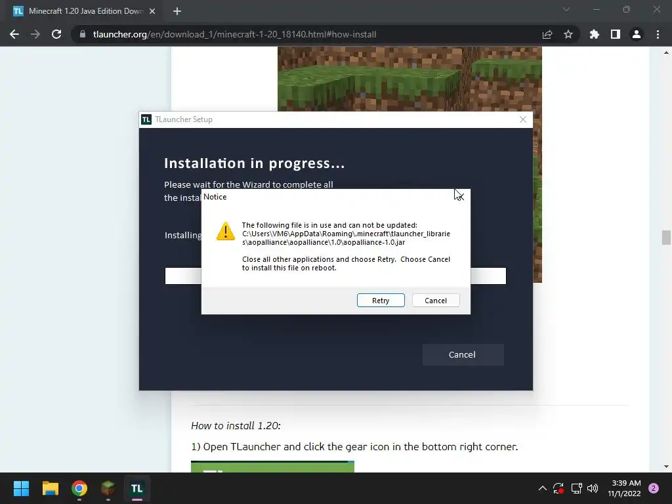Click the green TLauncher thumbnail below step 1
This screenshot has height=504, width=672.
[x=272, y=467]
